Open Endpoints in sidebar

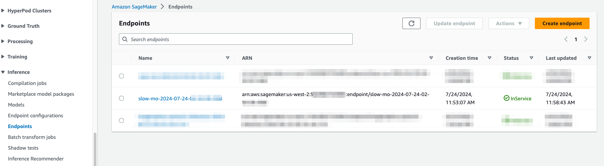(20, 126)
